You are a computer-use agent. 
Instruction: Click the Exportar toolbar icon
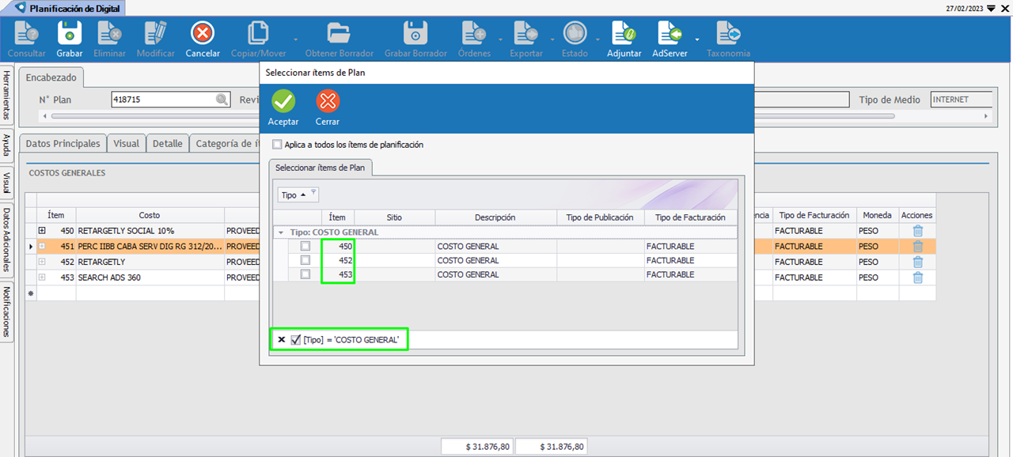[x=526, y=33]
